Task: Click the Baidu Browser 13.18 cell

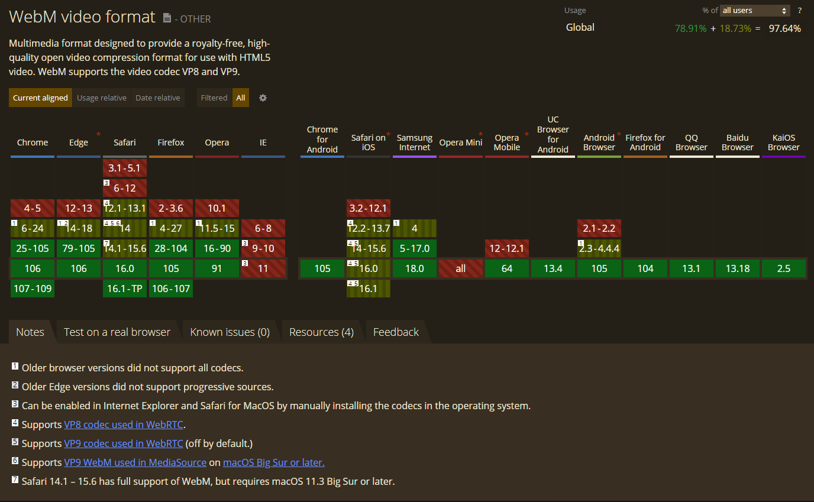Action: 738,268
